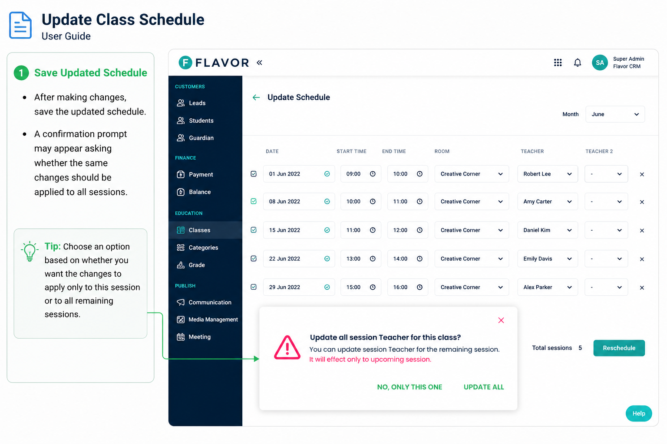Click the Reschedule button
This screenshot has width=667, height=444.
pyautogui.click(x=619, y=348)
